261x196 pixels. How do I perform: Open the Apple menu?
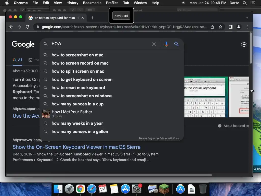7,3
